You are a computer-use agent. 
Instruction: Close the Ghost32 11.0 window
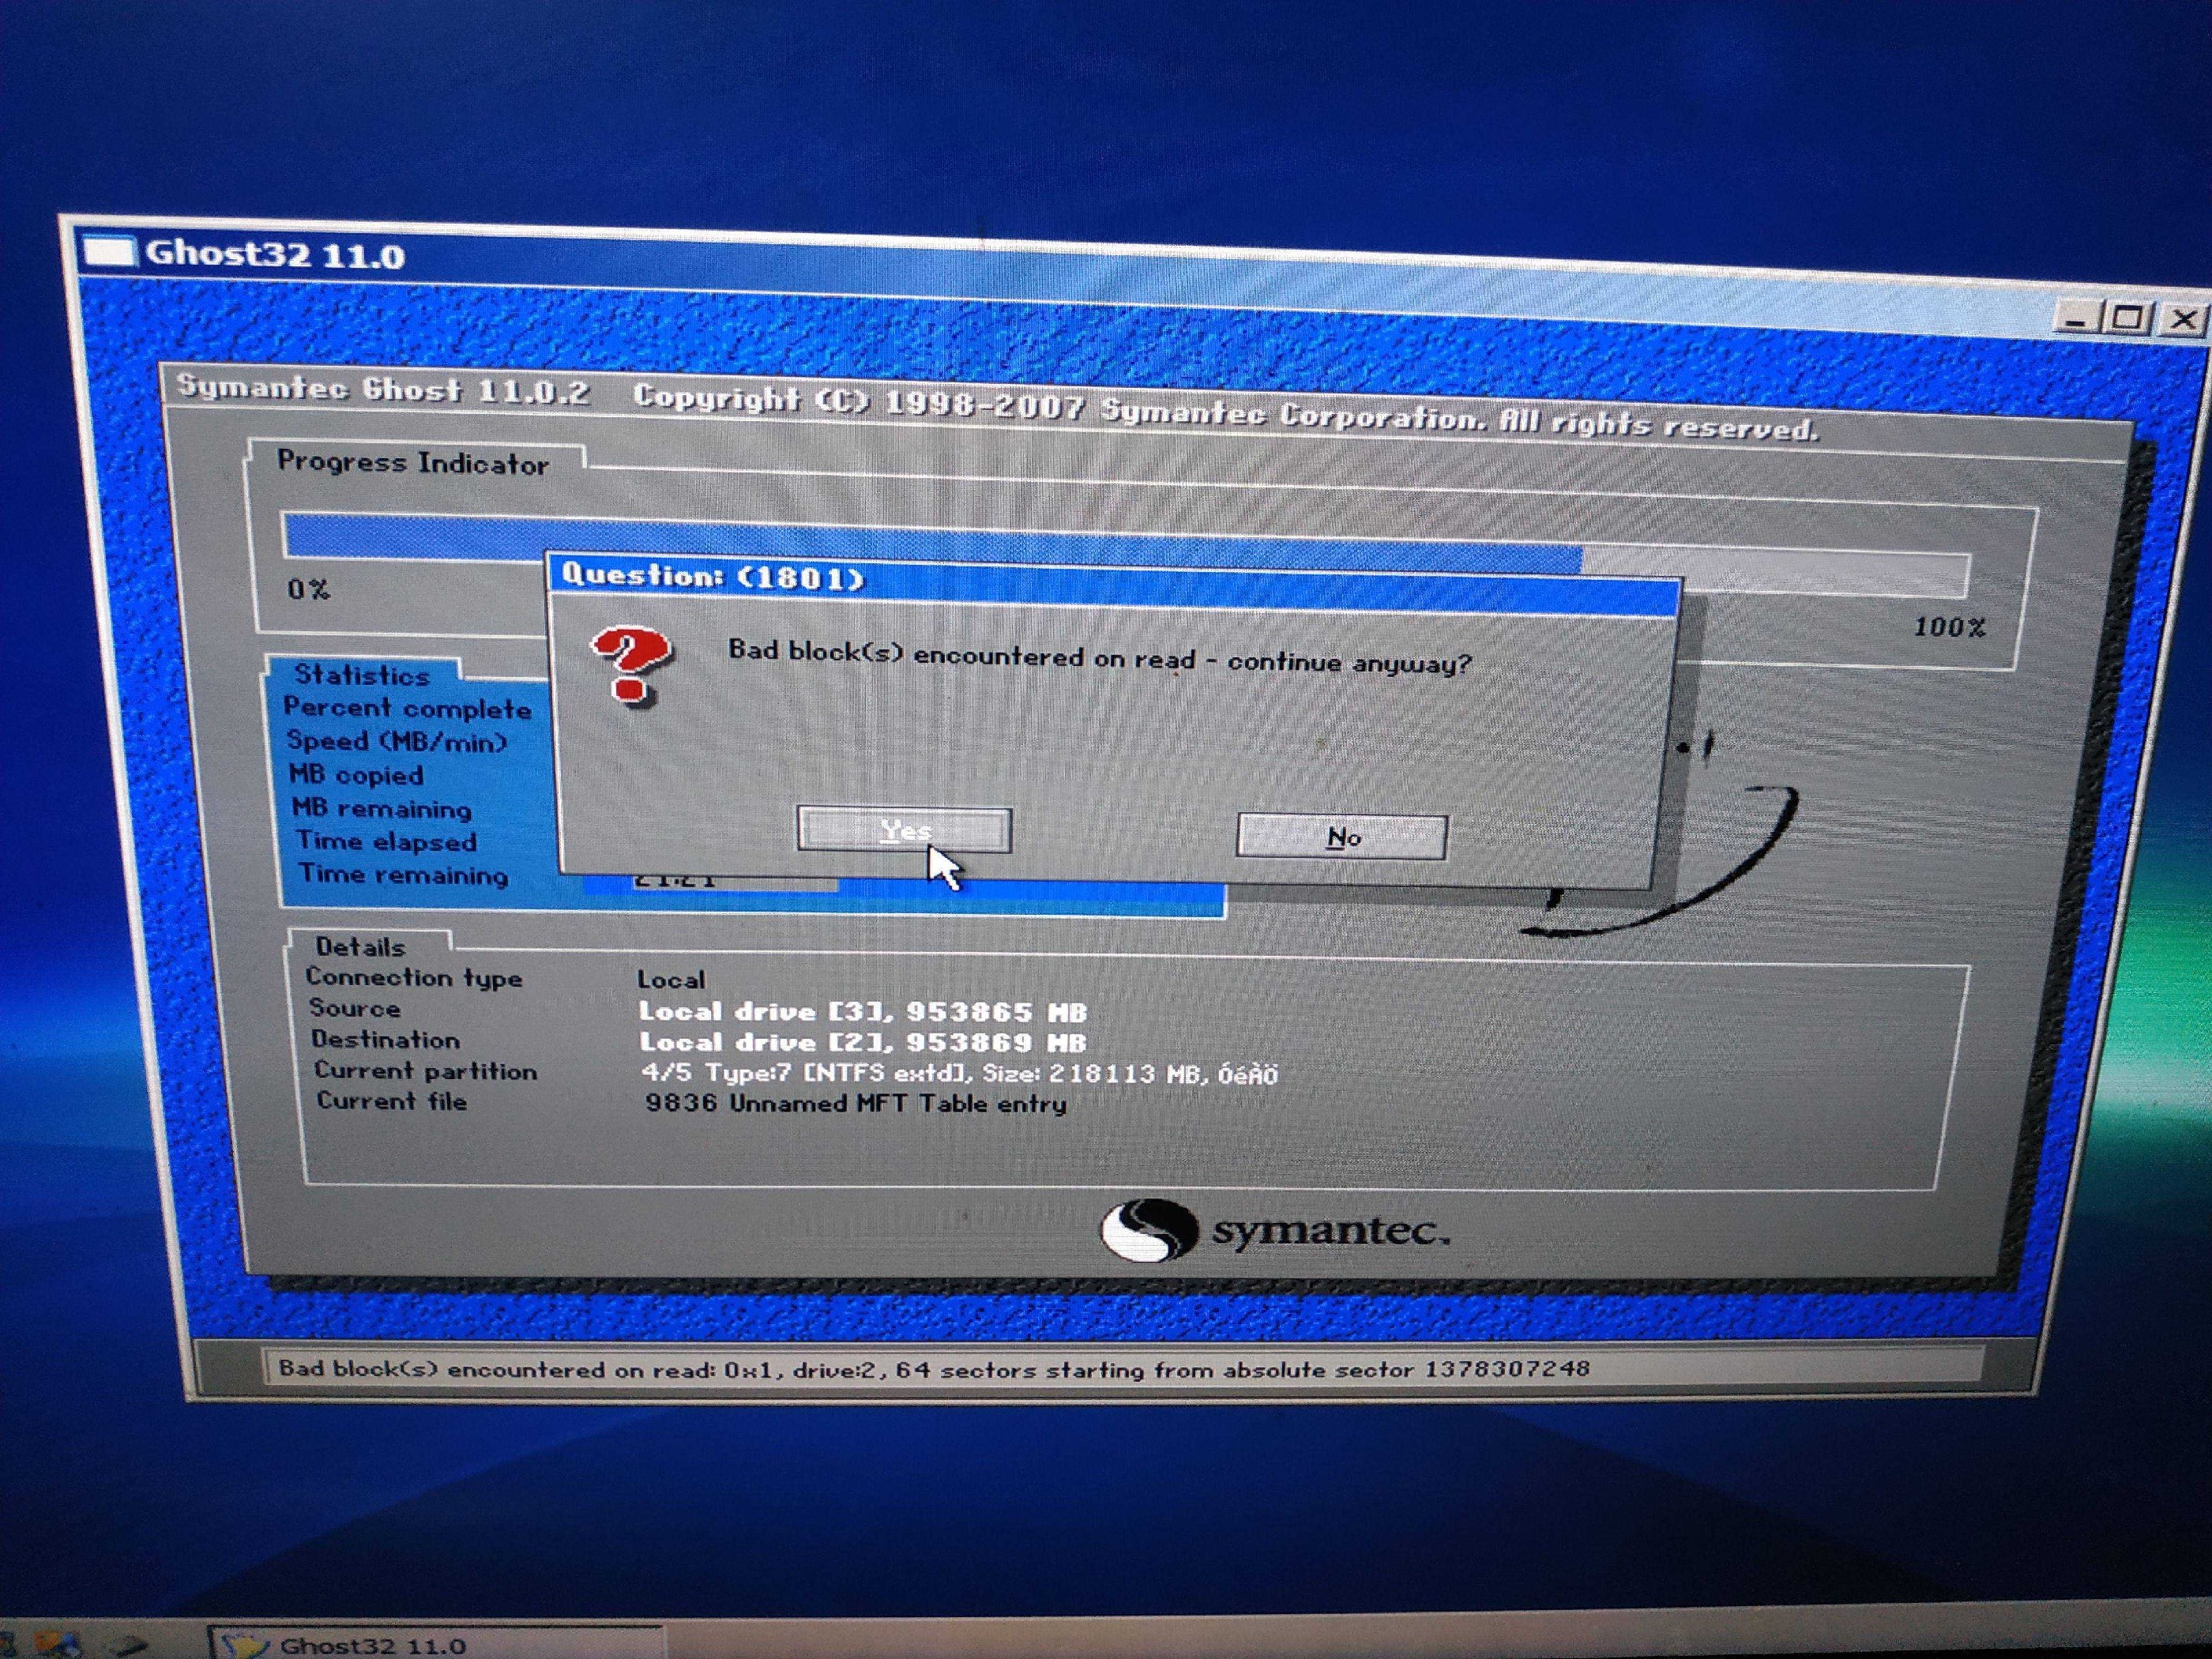pos(2183,320)
